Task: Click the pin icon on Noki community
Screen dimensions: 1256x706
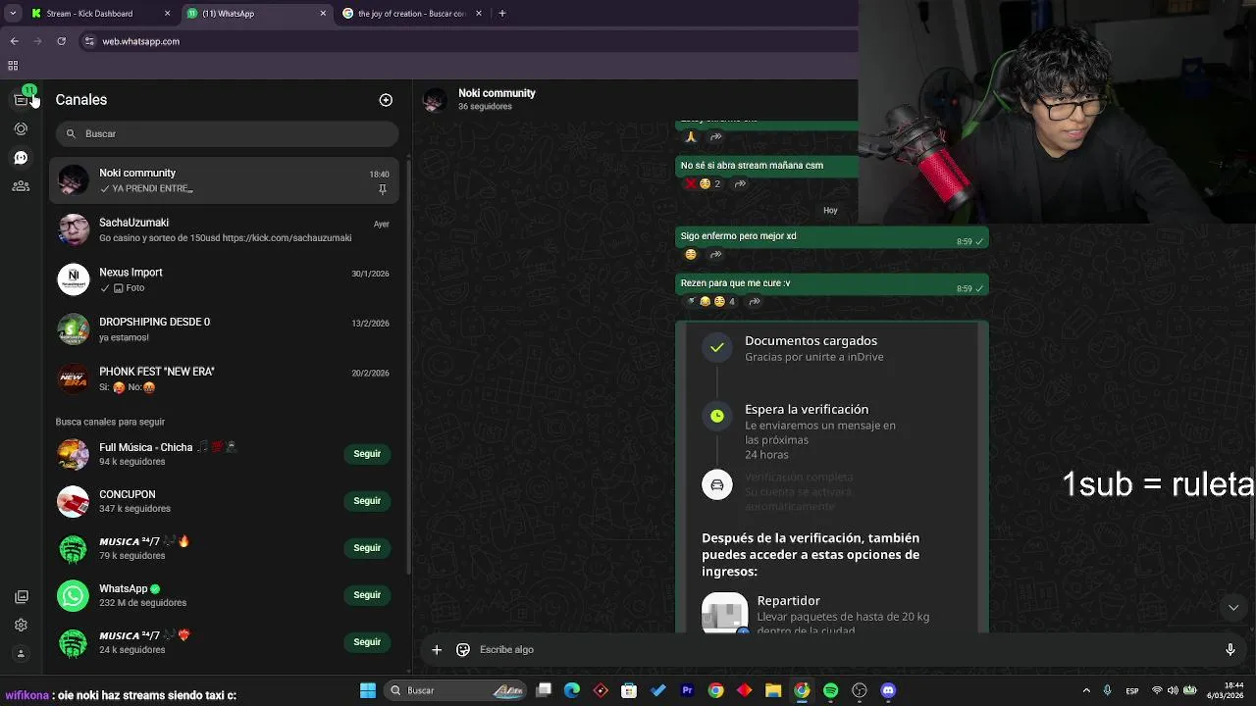Action: [383, 189]
